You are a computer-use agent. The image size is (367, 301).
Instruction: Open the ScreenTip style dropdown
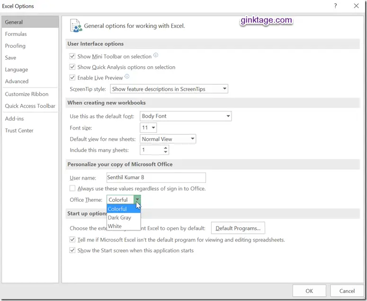click(169, 89)
